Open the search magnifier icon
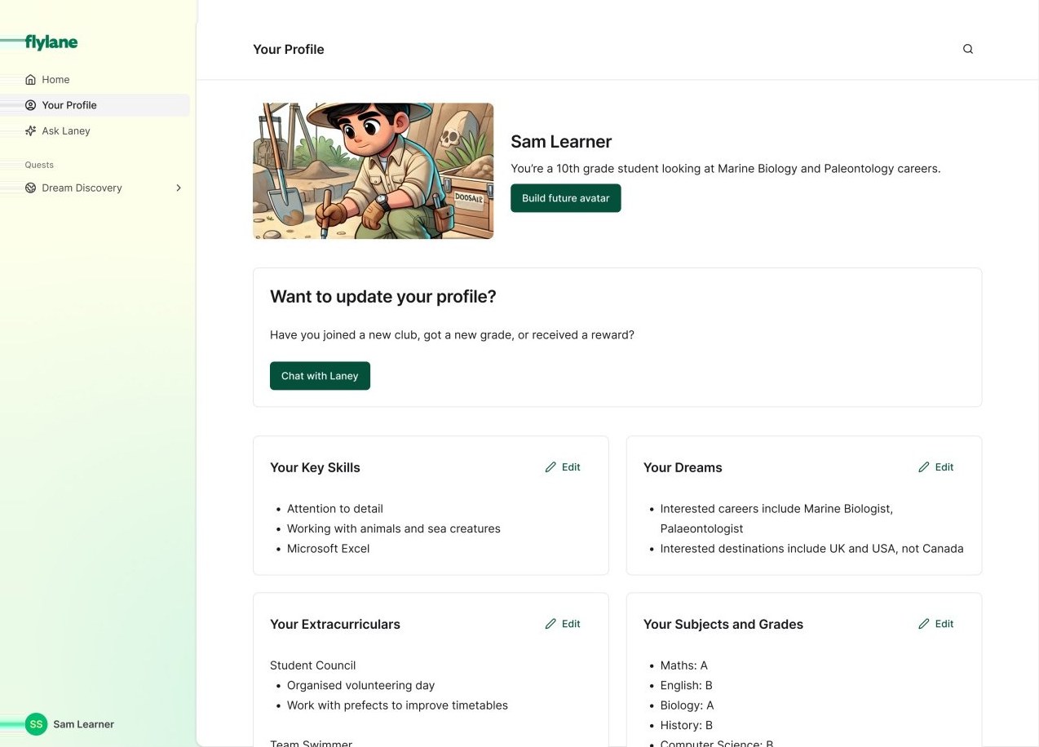The height and width of the screenshot is (747, 1039). click(x=968, y=49)
